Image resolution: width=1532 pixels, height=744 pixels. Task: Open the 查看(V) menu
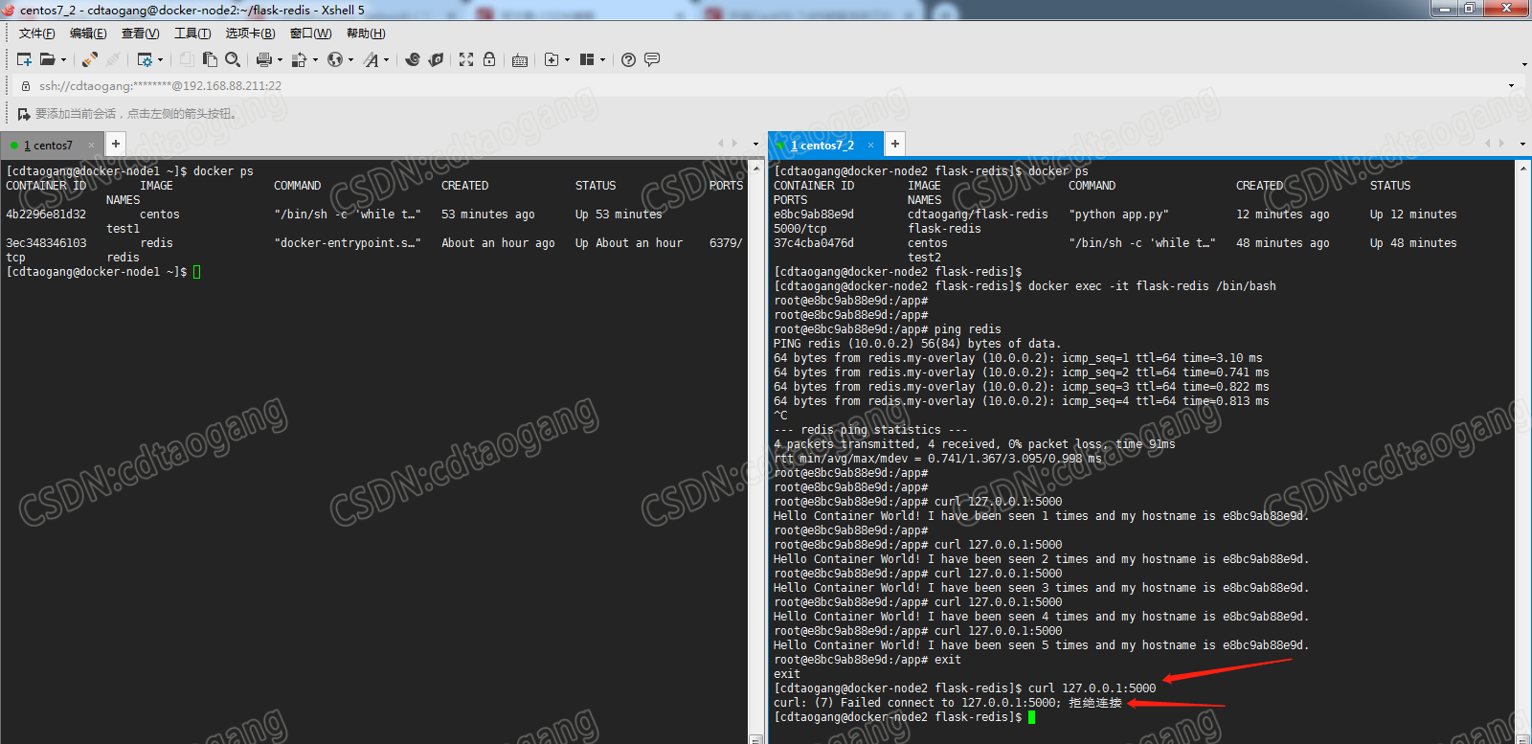point(140,34)
